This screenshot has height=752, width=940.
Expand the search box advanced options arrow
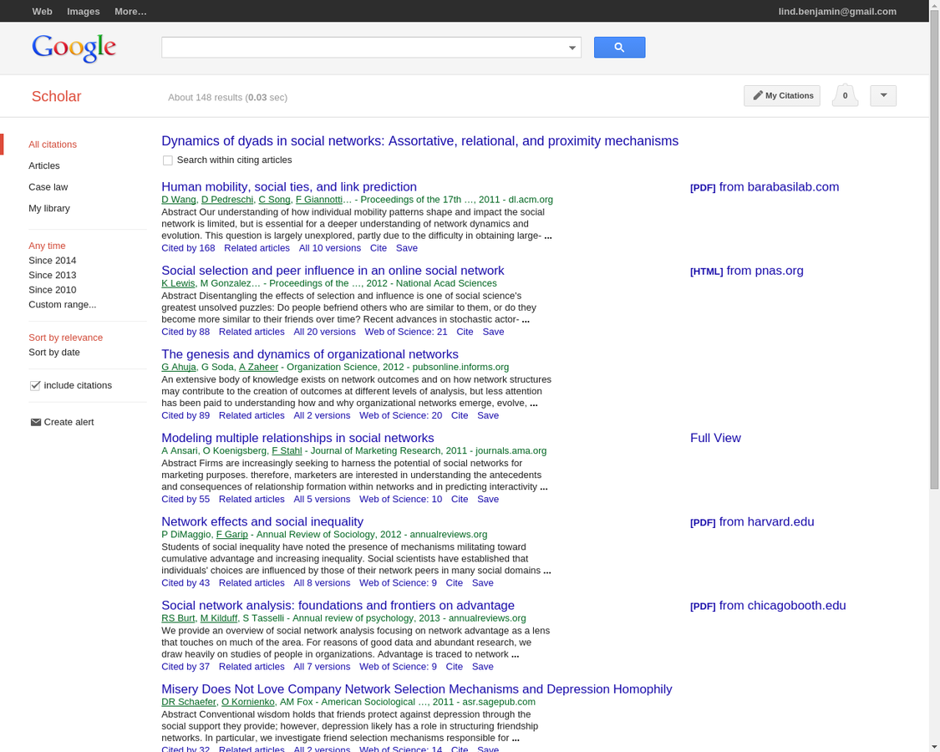point(572,48)
